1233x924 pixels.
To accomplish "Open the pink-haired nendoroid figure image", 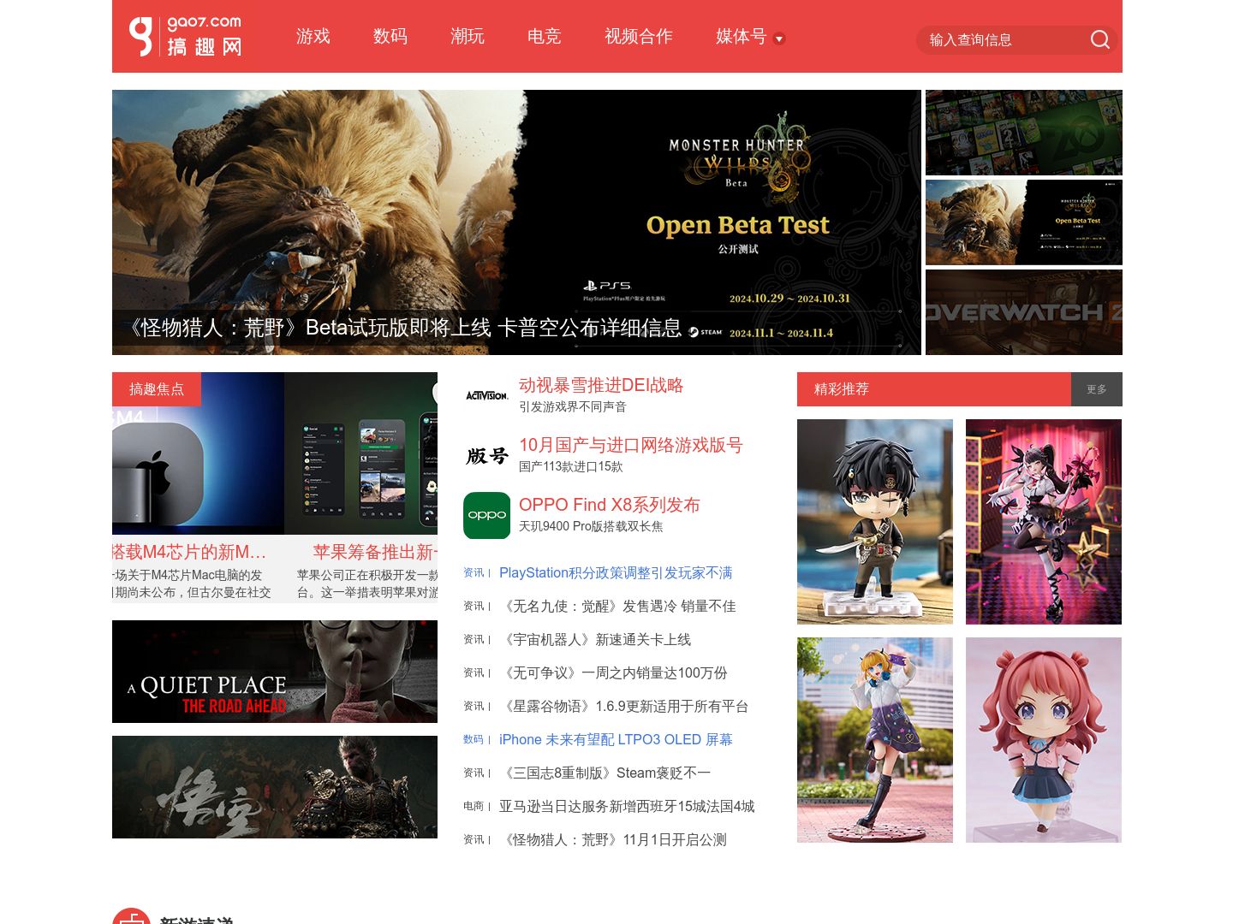I will pos(1044,740).
